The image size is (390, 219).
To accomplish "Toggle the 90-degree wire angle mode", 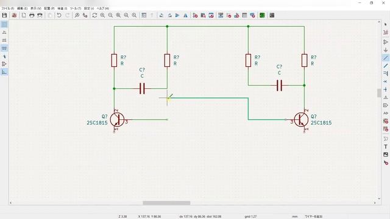I will point(4,72).
